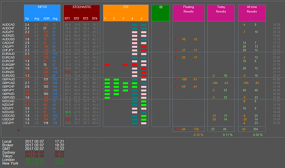Click the -100 floating result for GBPAUD
285x168 pixels.
184,79
